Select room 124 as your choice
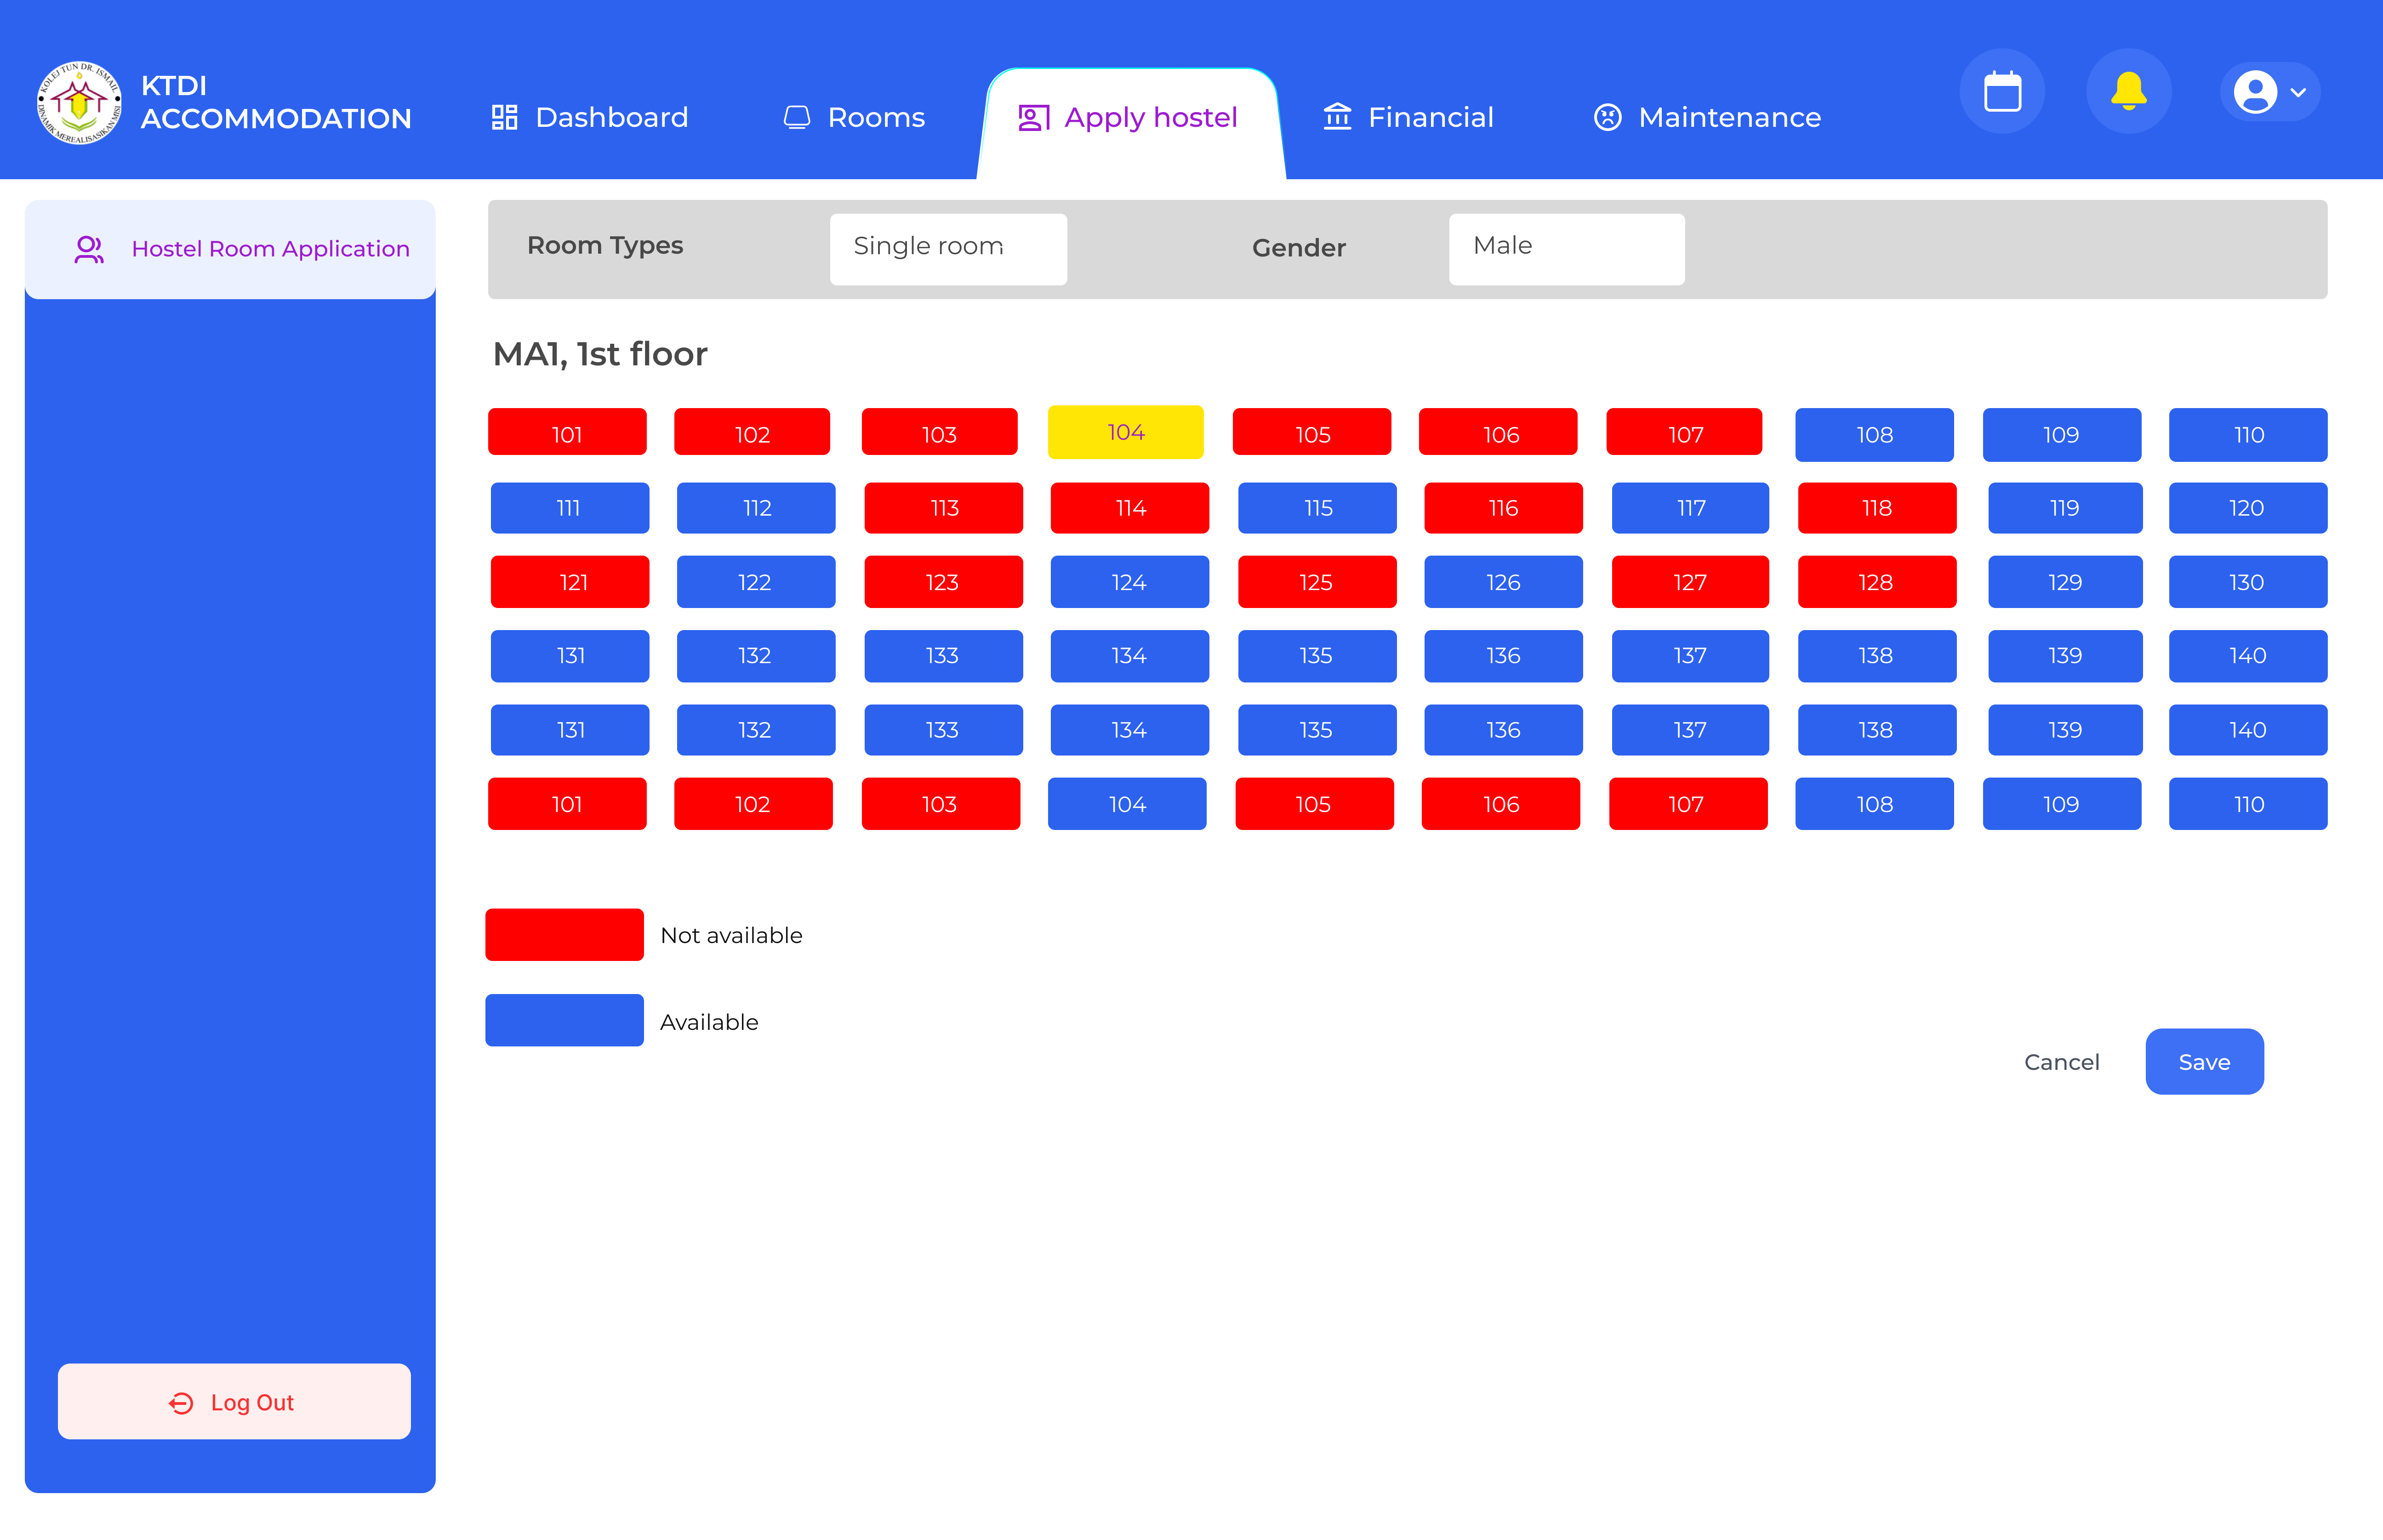This screenshot has width=2383, height=1540. point(1129,581)
